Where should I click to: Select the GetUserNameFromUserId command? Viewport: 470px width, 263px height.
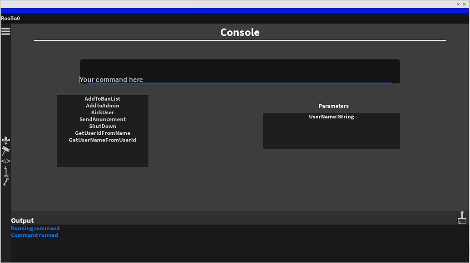coord(102,140)
